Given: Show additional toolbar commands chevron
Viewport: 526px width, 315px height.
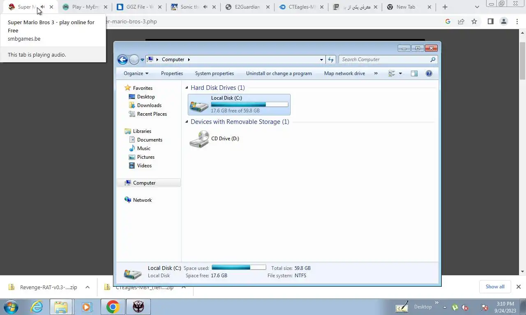Looking at the screenshot, I should (x=376, y=73).
